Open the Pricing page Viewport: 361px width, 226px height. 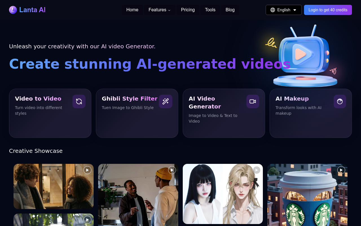click(188, 10)
